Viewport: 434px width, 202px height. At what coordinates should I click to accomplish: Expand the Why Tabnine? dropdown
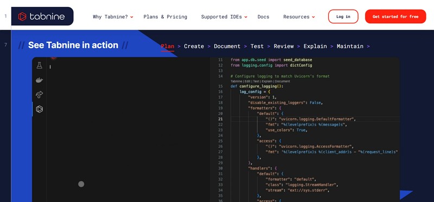pyautogui.click(x=113, y=17)
